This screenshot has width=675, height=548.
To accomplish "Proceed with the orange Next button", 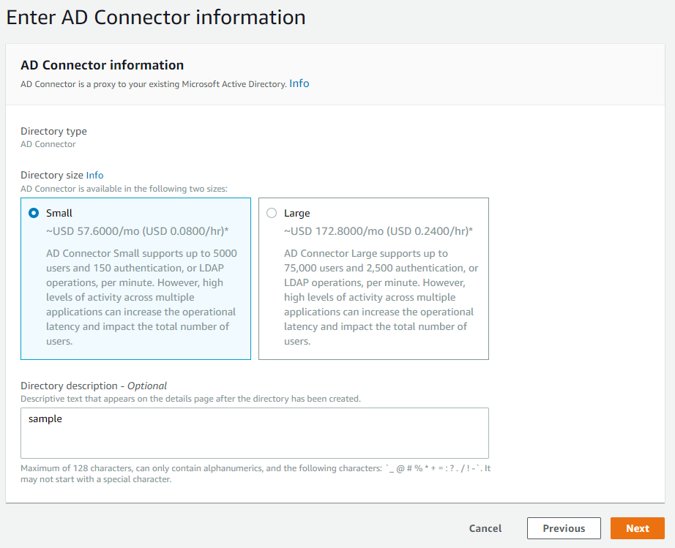I will tap(638, 528).
